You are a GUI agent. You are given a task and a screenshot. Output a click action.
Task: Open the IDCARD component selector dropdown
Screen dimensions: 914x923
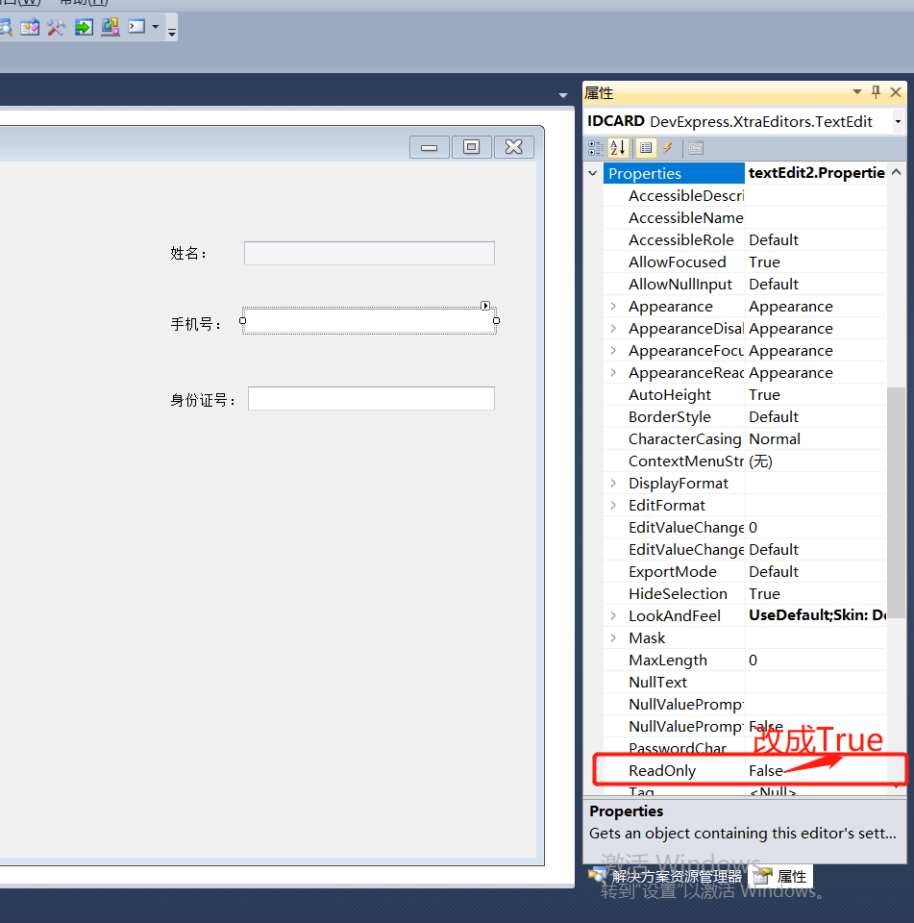point(898,121)
